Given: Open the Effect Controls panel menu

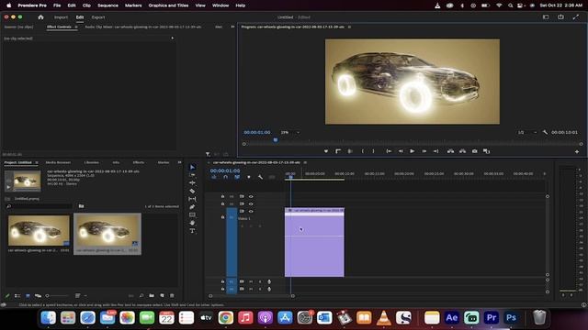Looking at the screenshot, I should [76, 27].
